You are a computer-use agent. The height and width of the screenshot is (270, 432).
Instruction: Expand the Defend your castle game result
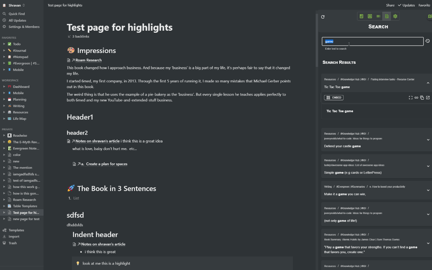[428, 139]
